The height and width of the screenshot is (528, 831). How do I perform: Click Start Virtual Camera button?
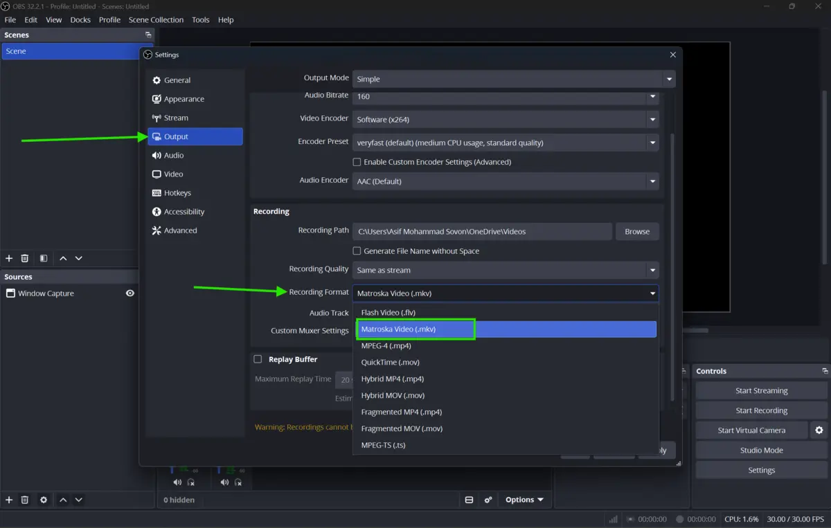pyautogui.click(x=751, y=430)
